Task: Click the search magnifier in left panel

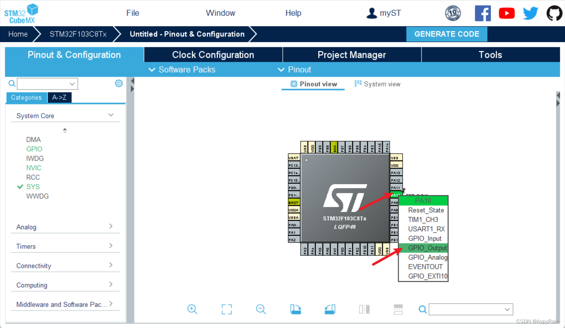Action: [x=12, y=83]
